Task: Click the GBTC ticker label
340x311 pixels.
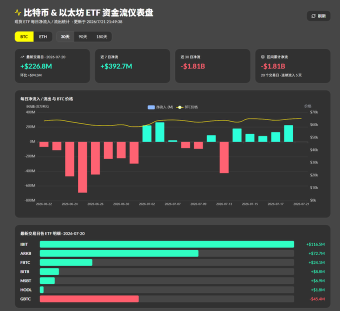Action: point(25,299)
